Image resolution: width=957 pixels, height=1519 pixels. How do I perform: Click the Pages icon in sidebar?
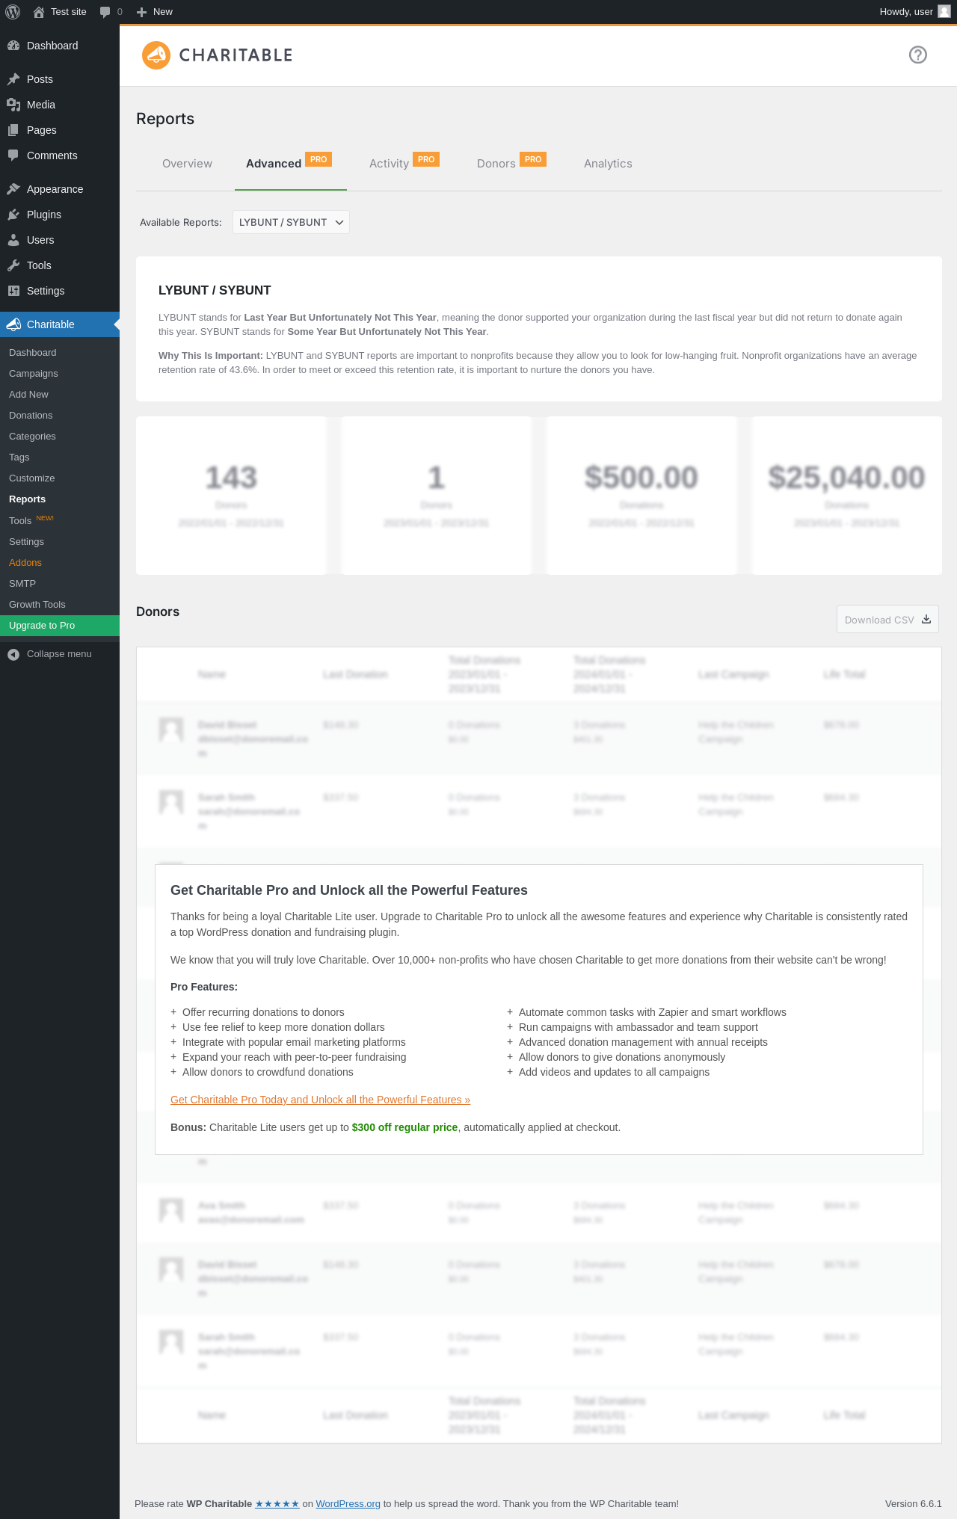13,130
